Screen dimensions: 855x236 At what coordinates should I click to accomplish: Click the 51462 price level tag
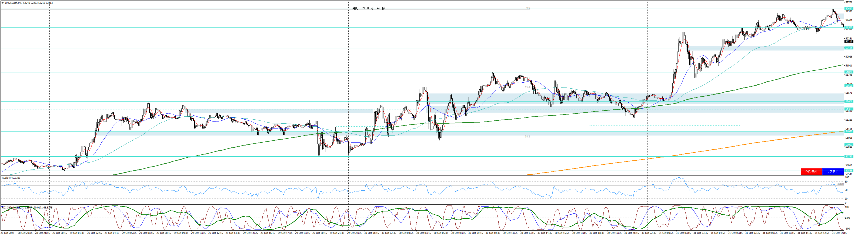[849, 101]
